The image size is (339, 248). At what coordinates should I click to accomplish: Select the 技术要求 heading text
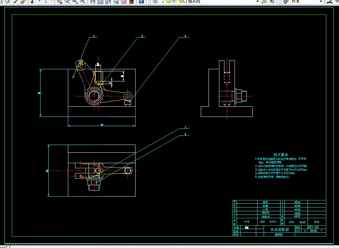[281, 155]
